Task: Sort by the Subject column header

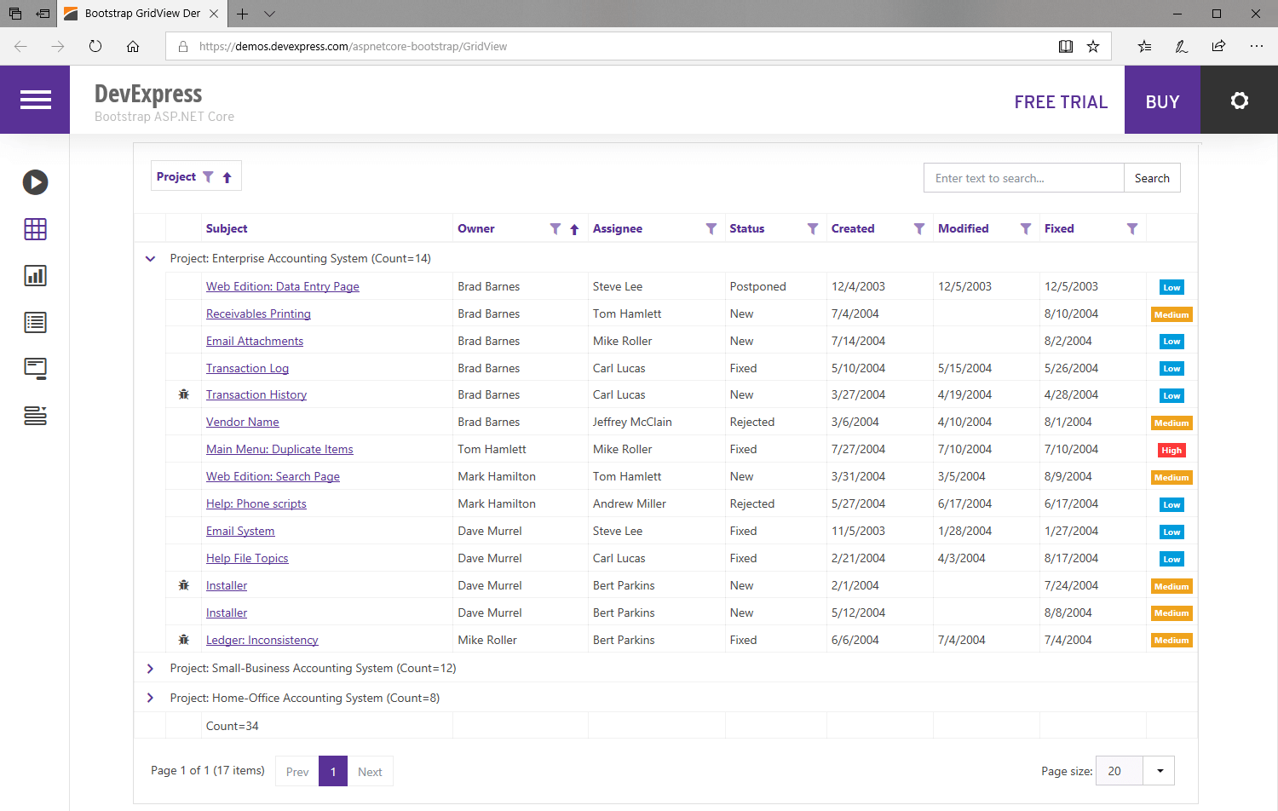Action: [x=227, y=229]
